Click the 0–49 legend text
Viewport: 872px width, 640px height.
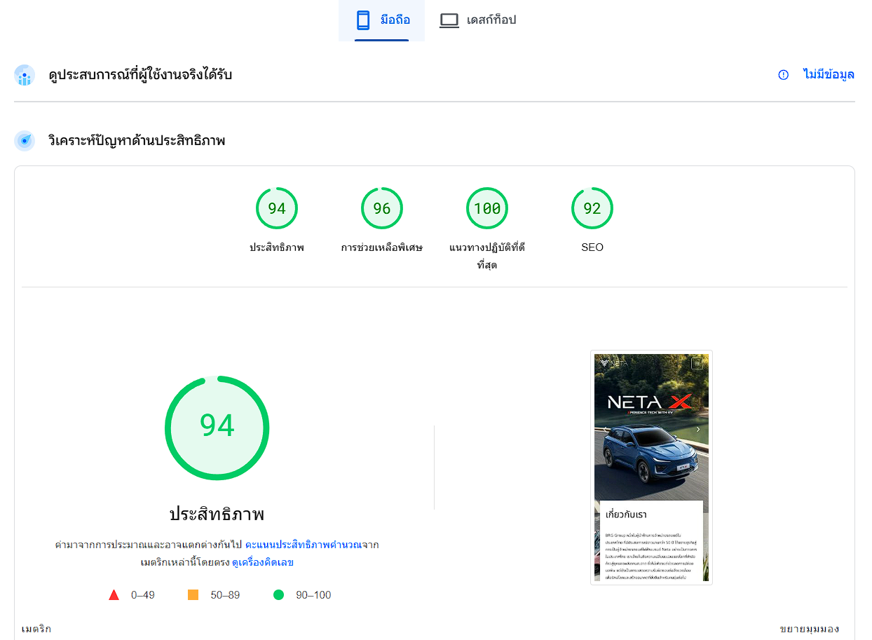[143, 595]
